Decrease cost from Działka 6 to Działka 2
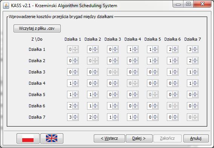The height and width of the screenshot is (148, 214). click(95, 107)
